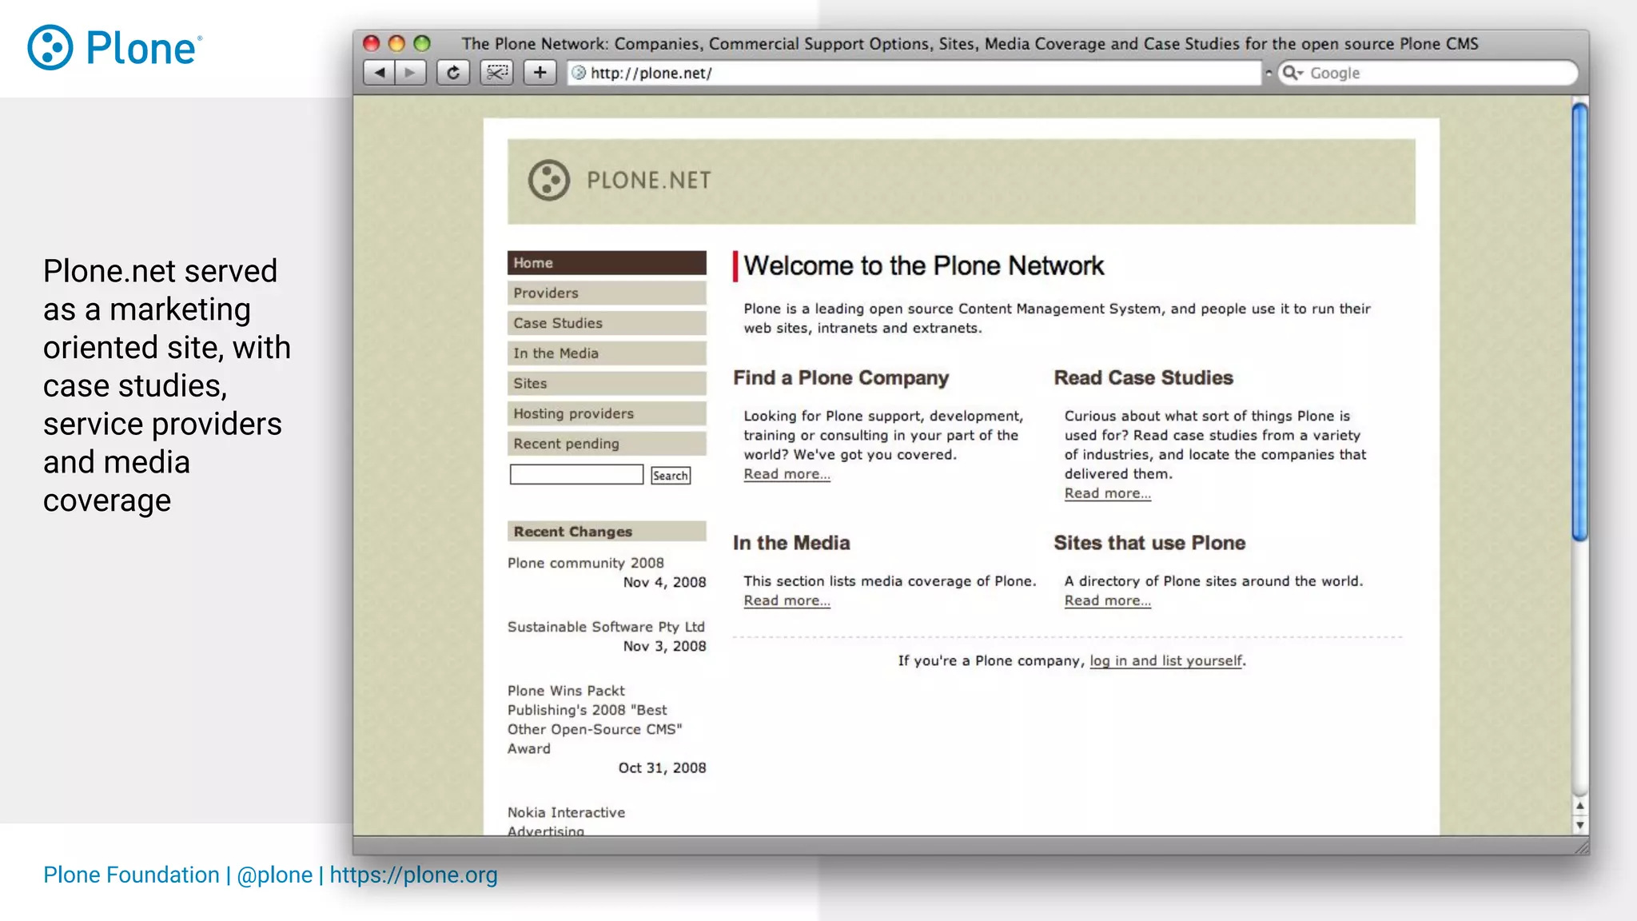Click the Welcome to the Plone Network heading
Image resolution: width=1637 pixels, height=921 pixels.
(x=923, y=265)
